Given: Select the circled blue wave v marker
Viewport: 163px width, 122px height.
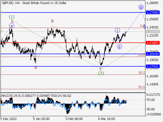Looking at the screenshot, I should click(12, 26).
